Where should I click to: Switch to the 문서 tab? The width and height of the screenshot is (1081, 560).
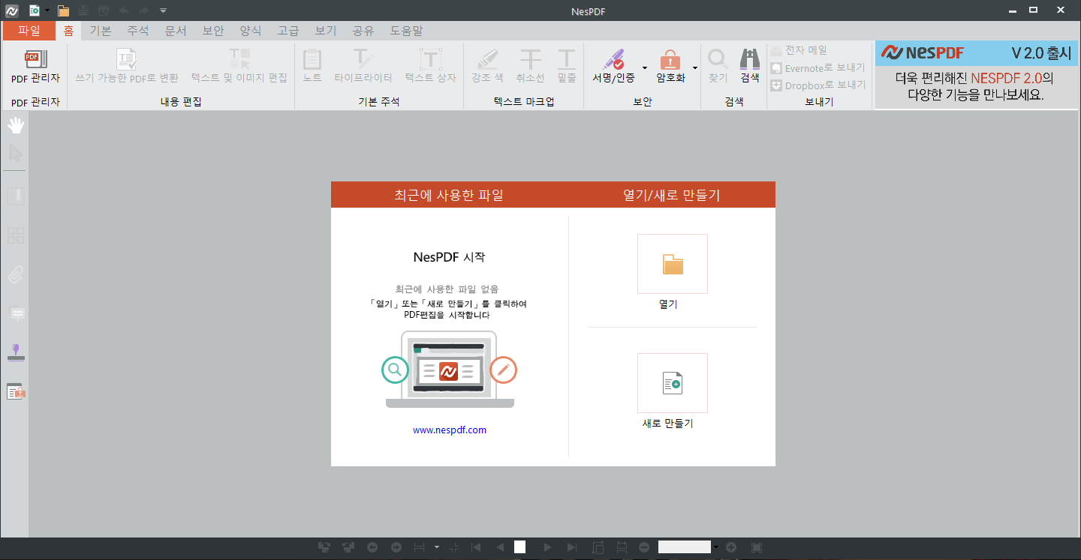(x=175, y=31)
